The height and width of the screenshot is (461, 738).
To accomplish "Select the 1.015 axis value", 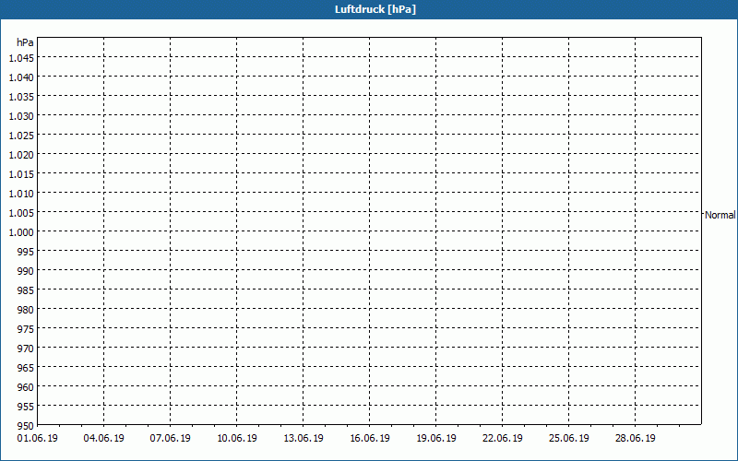I will click(21, 174).
